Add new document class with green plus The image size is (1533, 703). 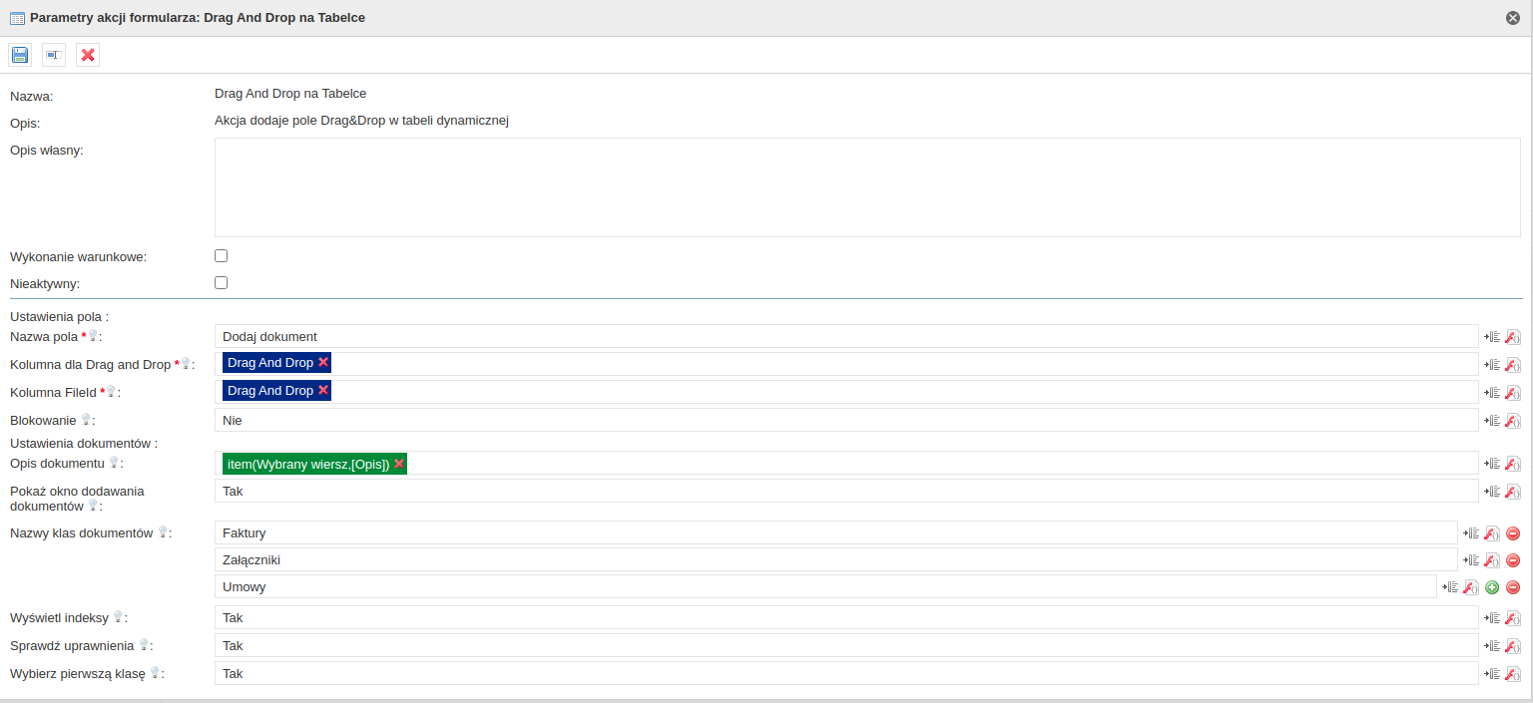tap(1492, 587)
